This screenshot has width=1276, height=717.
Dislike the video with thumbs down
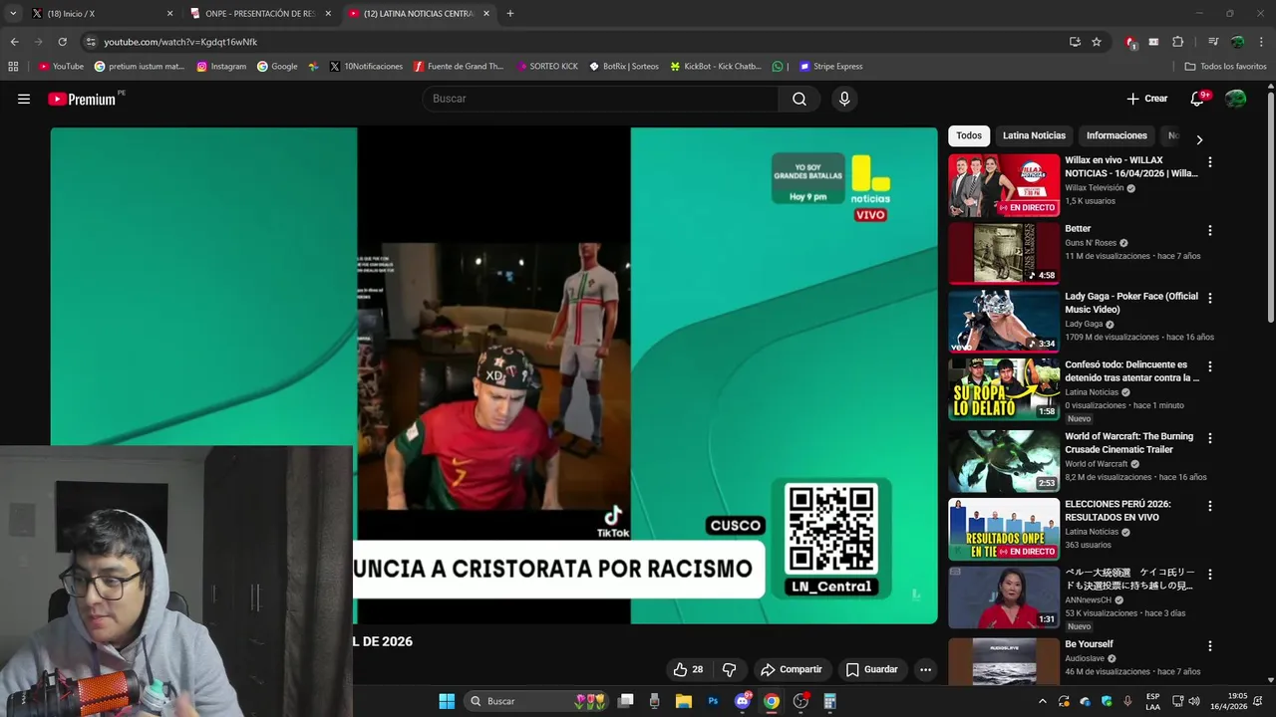click(729, 669)
